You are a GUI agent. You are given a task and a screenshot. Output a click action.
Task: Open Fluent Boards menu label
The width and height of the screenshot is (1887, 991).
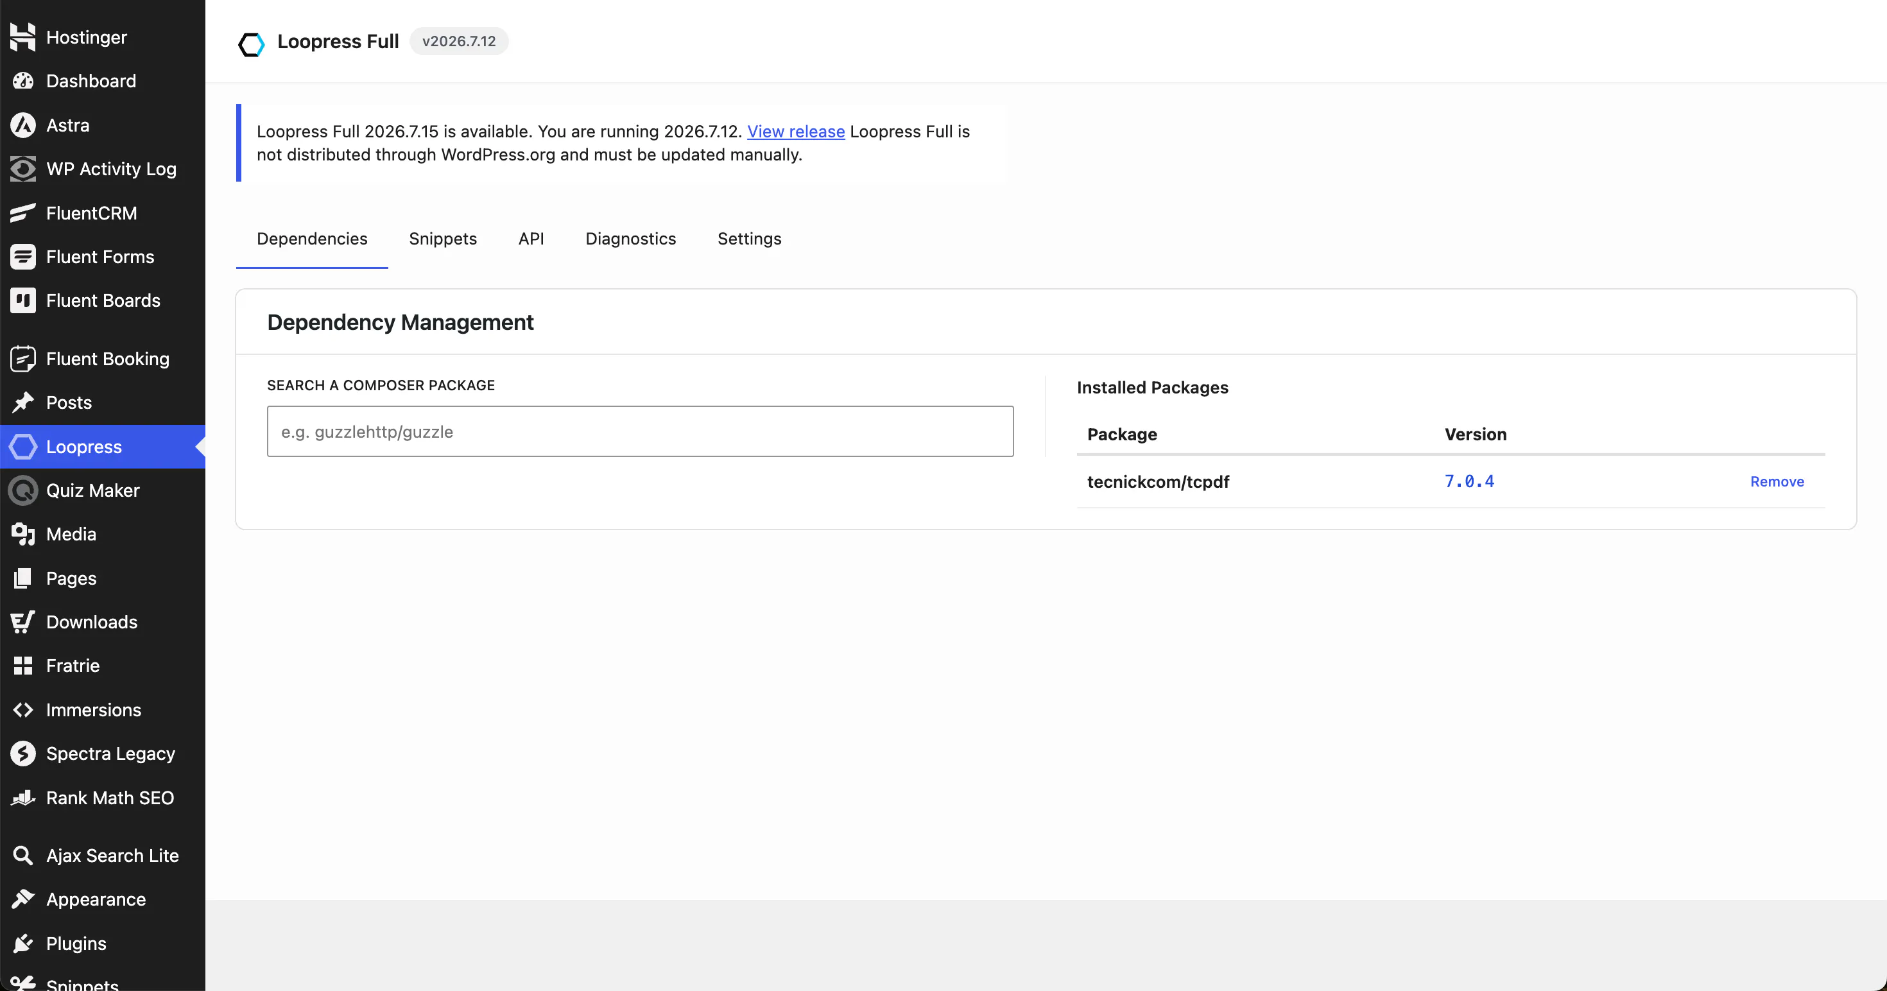pyautogui.click(x=103, y=300)
